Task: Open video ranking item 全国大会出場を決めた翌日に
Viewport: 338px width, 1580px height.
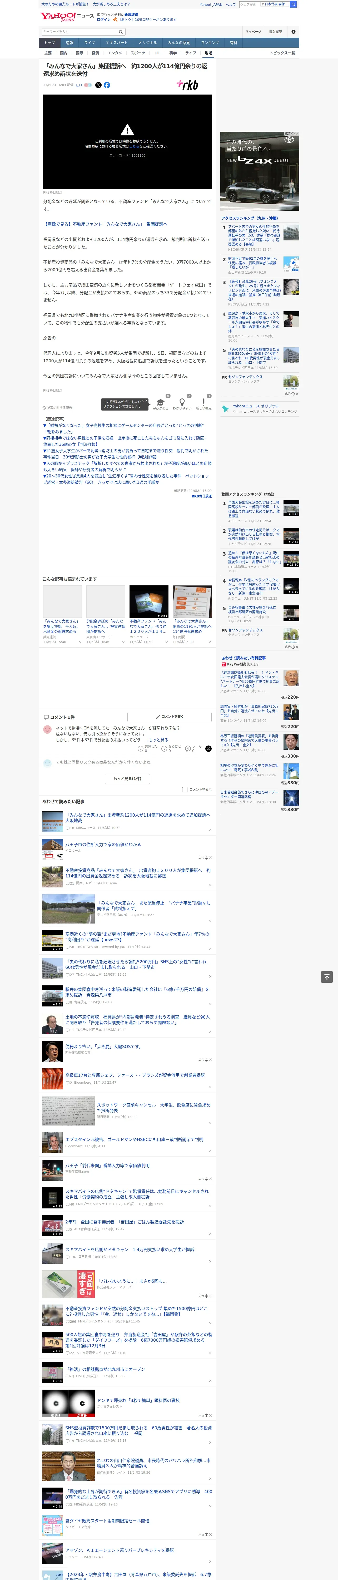Action: pyautogui.click(x=254, y=509)
